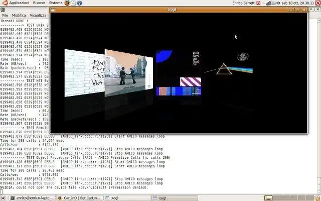Open the trash icon in bottom panel
This screenshot has height=201, width=321.
[x=318, y=198]
